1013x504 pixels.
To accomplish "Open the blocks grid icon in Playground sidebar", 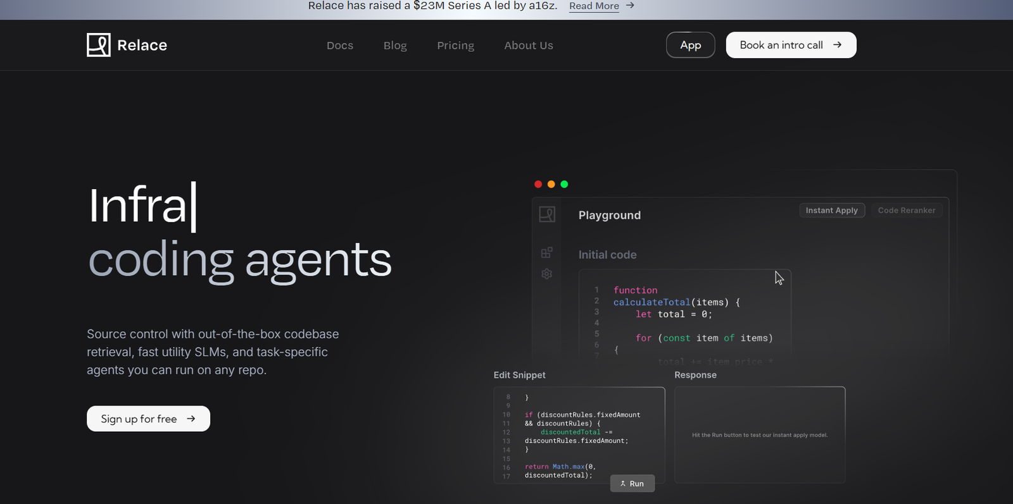I will click(547, 252).
